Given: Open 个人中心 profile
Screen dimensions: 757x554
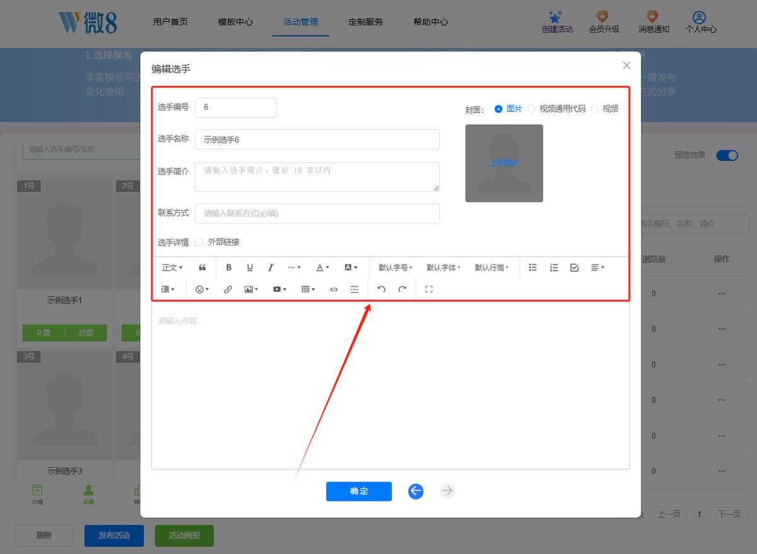Looking at the screenshot, I should 700,22.
